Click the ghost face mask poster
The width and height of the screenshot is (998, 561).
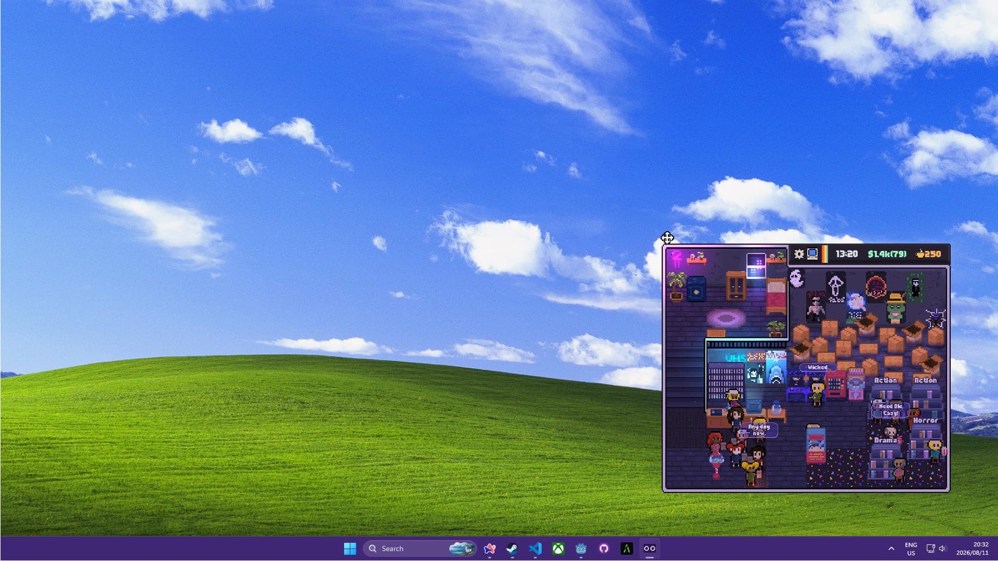pyautogui.click(x=836, y=287)
